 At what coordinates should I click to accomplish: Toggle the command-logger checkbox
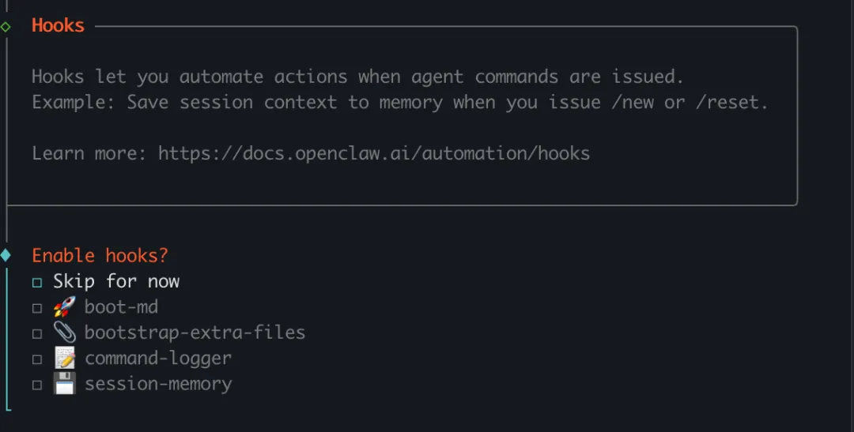point(37,359)
